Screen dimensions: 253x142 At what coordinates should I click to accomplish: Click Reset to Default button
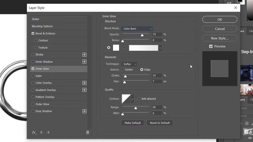pyautogui.click(x=160, y=123)
